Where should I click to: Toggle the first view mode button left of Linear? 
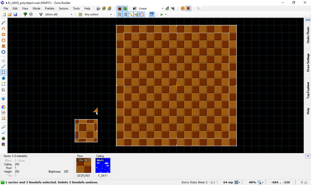pos(119,8)
